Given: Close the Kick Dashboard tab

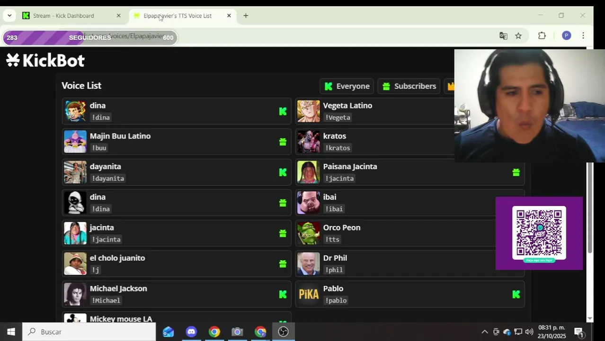Looking at the screenshot, I should tap(118, 16).
